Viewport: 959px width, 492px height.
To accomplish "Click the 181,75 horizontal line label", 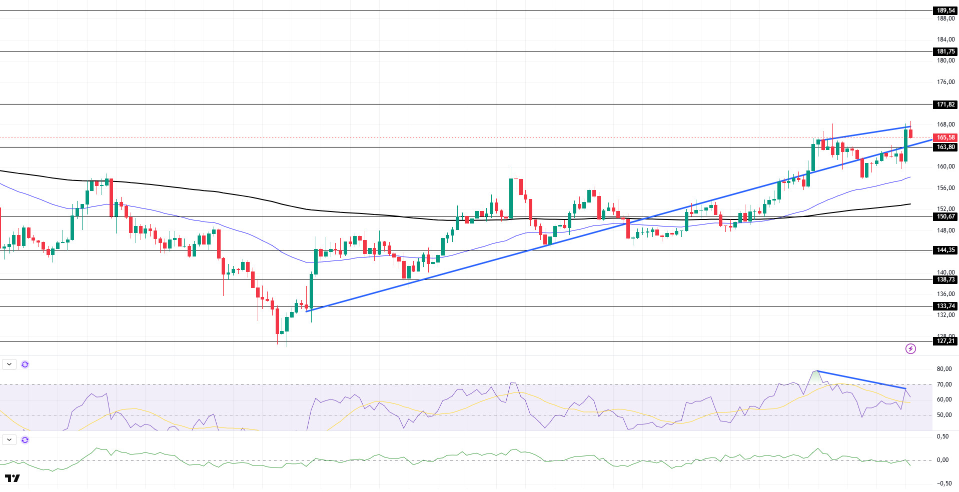I will [x=945, y=51].
